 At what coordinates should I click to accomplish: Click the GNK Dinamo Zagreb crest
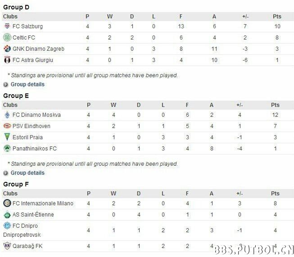click(7, 49)
